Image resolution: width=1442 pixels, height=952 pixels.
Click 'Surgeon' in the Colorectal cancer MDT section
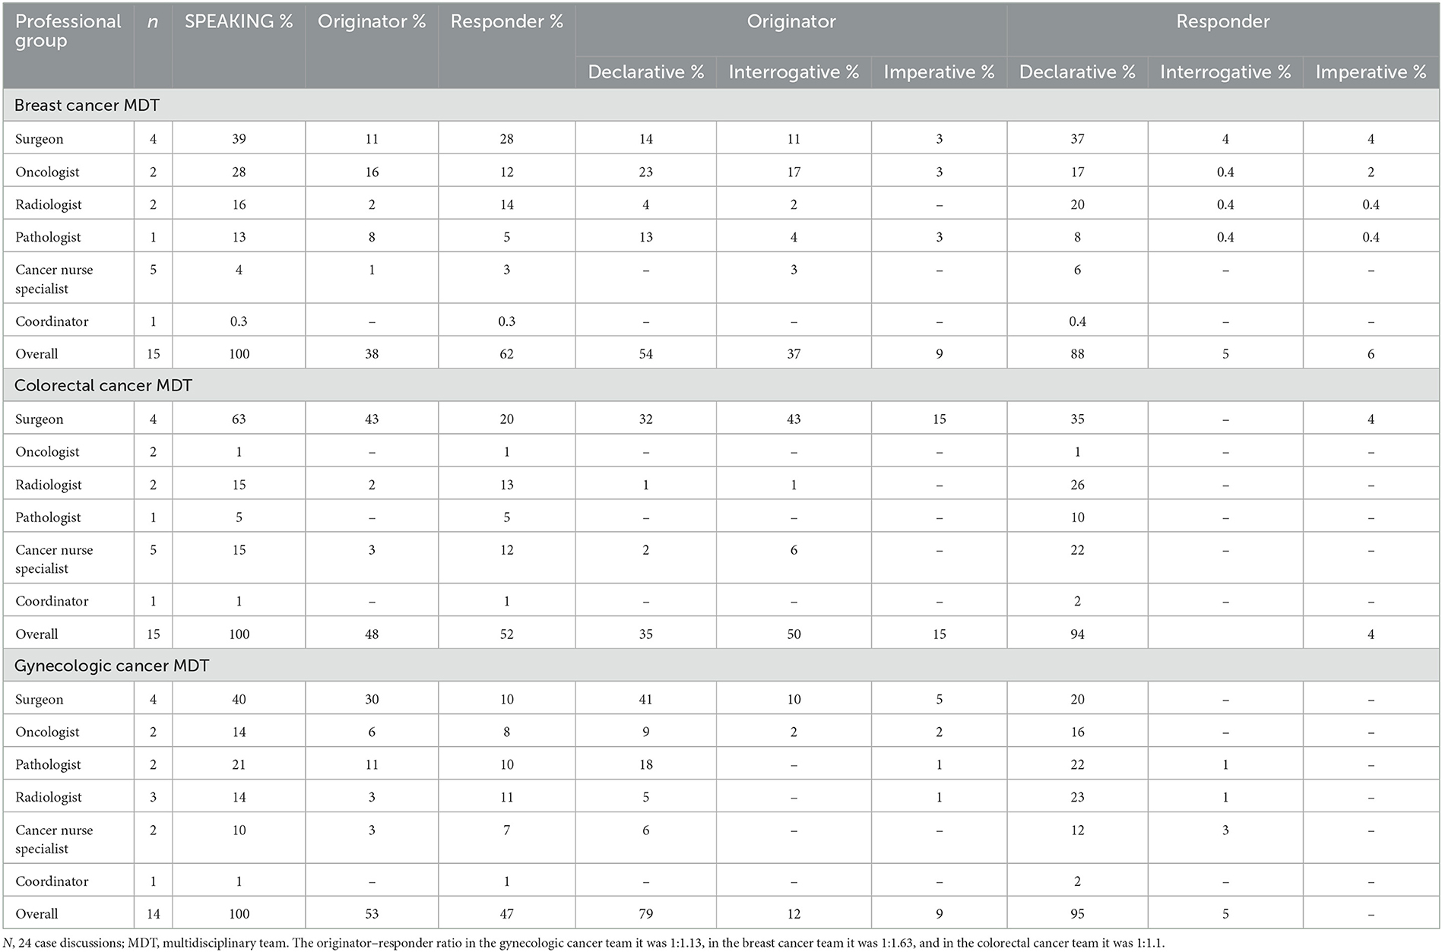pyautogui.click(x=40, y=419)
